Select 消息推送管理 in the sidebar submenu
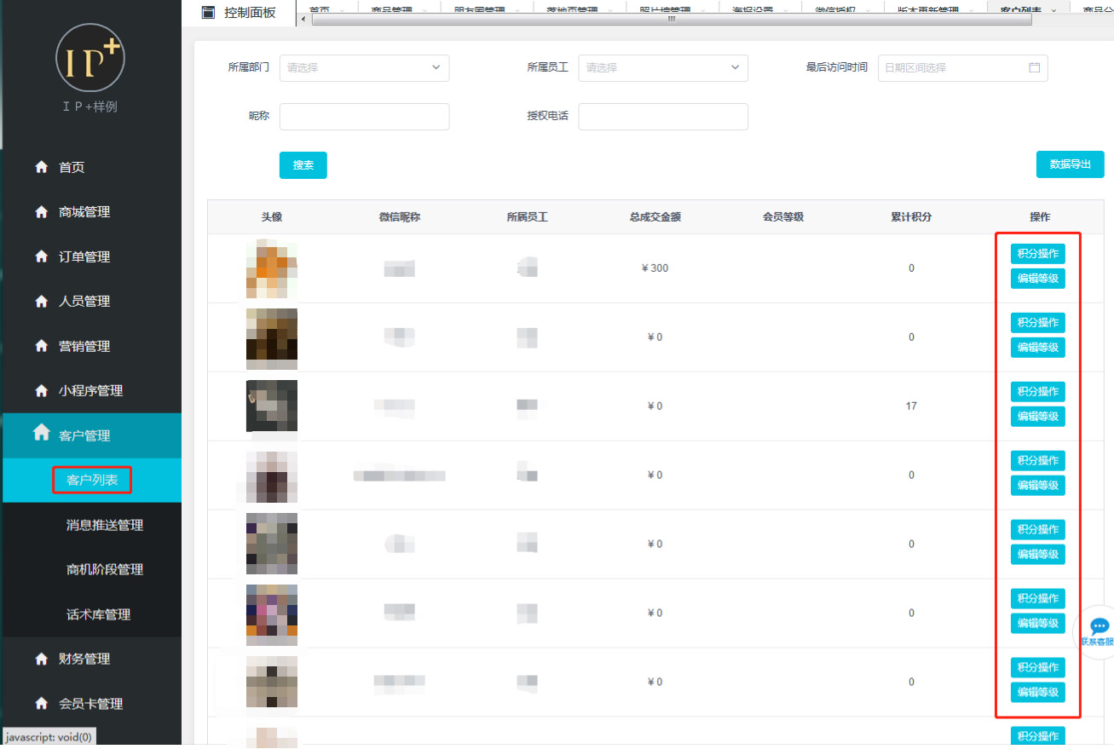The width and height of the screenshot is (1114, 749). point(105,525)
